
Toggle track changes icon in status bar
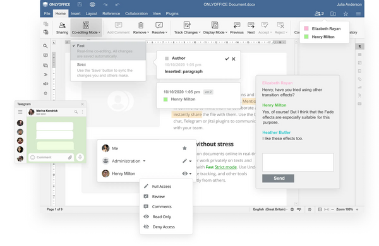coord(310,209)
